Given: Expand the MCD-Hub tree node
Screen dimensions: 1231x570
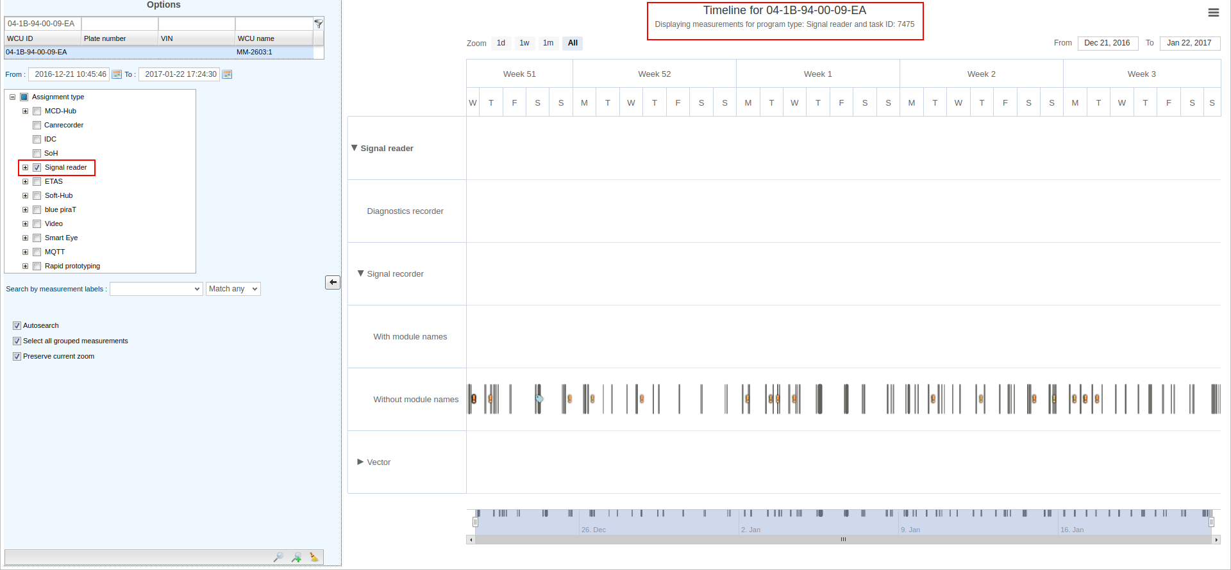Looking at the screenshot, I should pyautogui.click(x=25, y=111).
